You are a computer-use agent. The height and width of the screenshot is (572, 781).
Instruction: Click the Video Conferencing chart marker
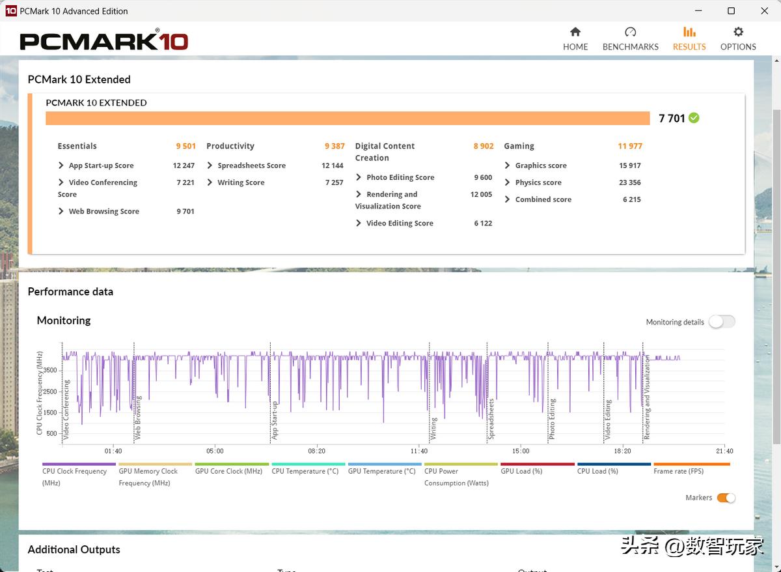point(66,409)
